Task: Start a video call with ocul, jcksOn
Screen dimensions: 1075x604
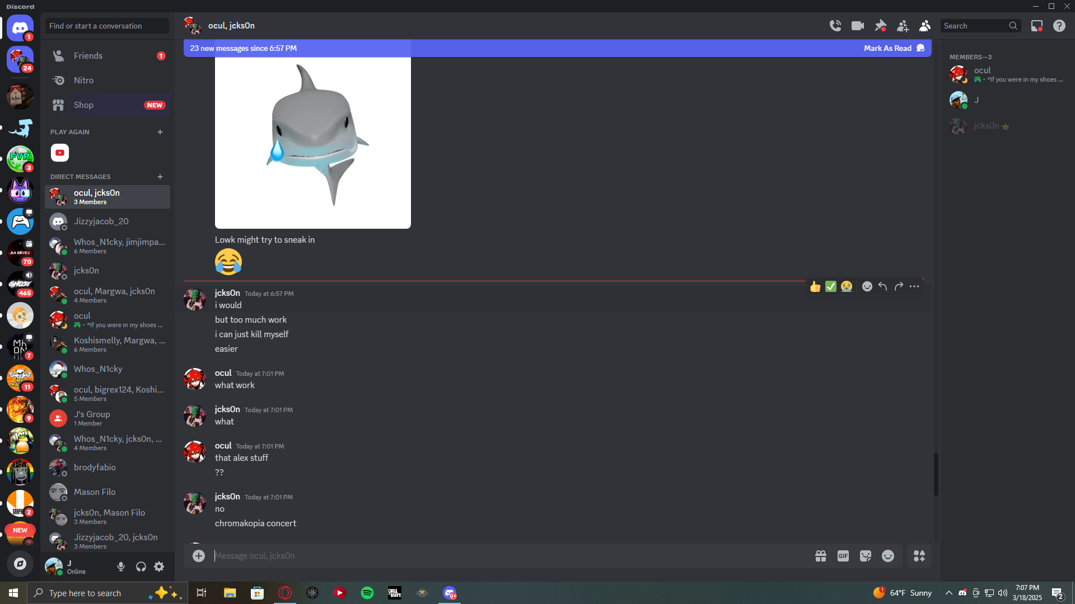Action: 858,26
